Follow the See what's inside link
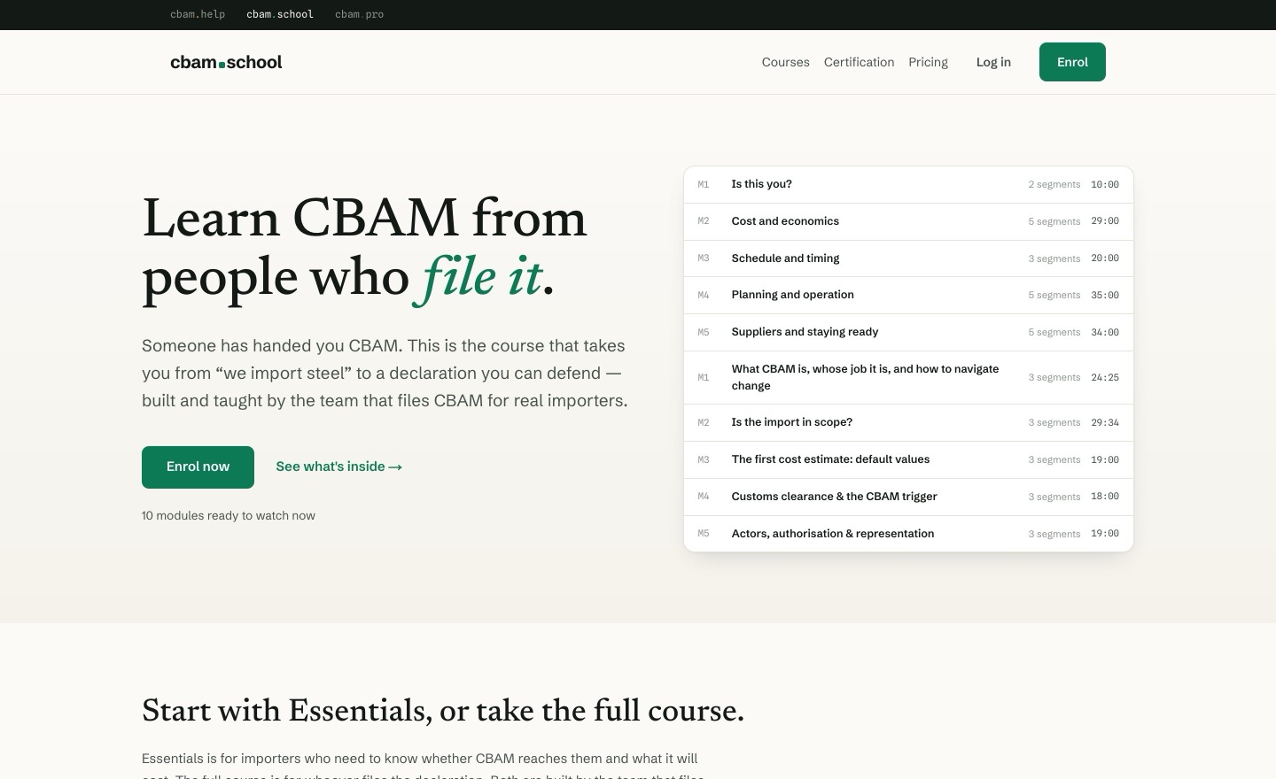The image size is (1276, 779). tap(338, 467)
